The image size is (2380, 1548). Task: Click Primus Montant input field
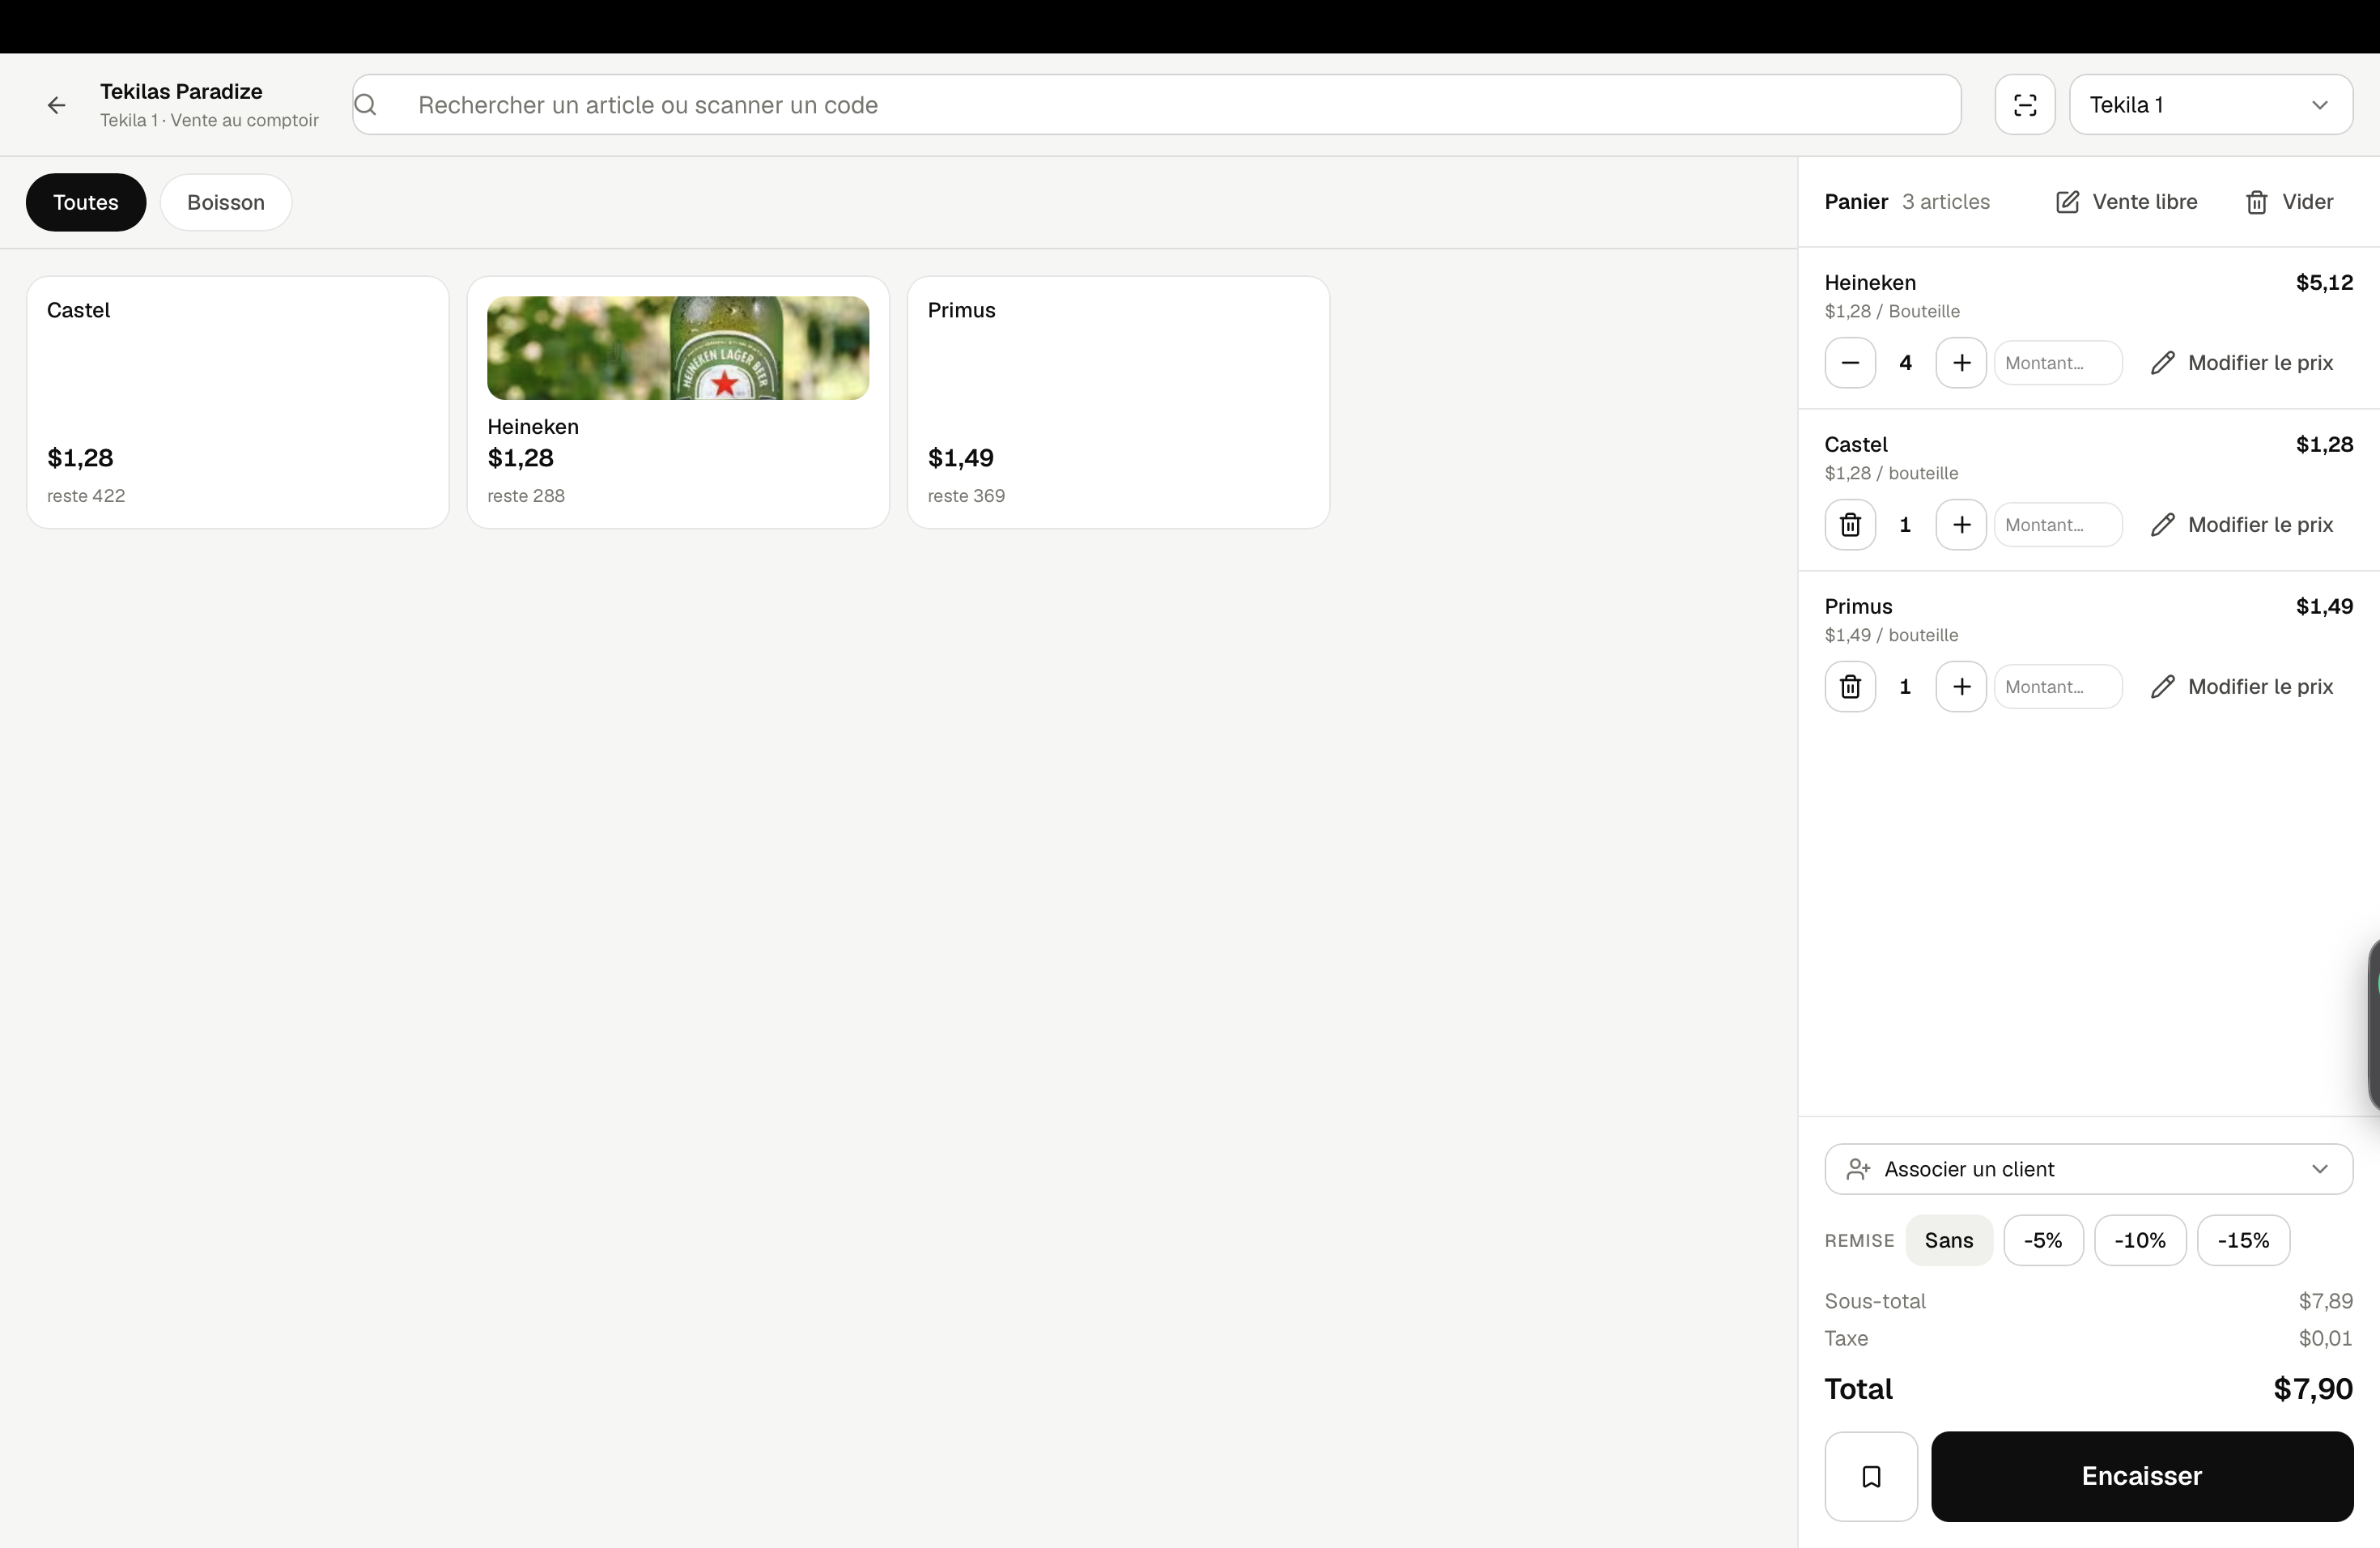point(2058,687)
